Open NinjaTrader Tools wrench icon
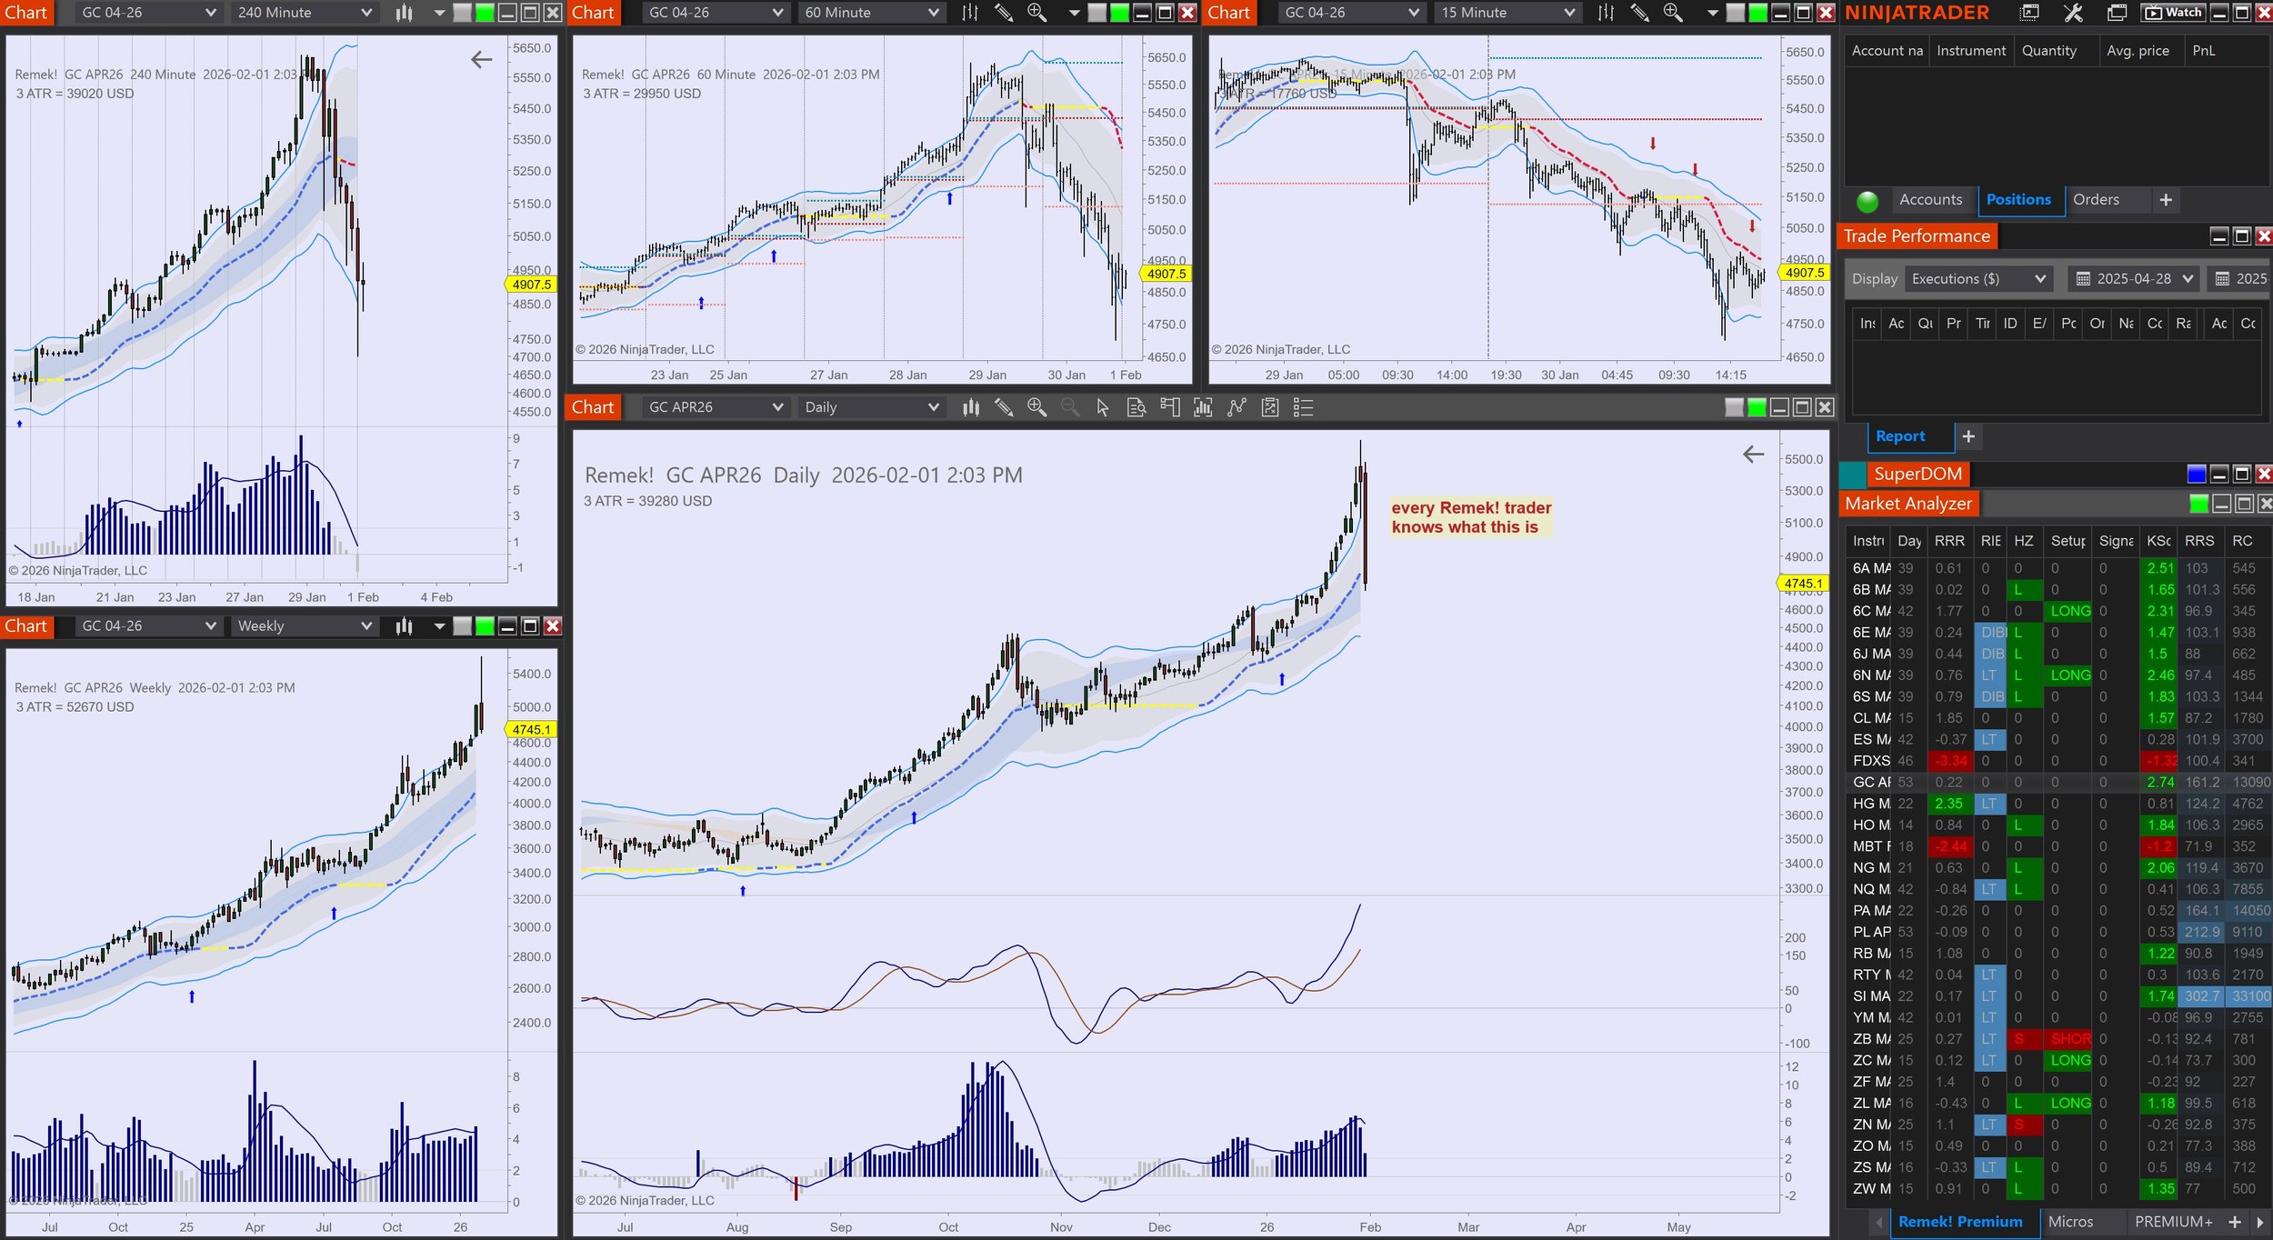Image resolution: width=2273 pixels, height=1240 pixels. pos(2073,13)
